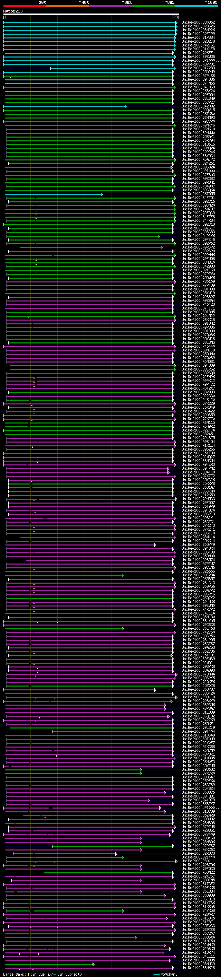
Task: Click label UniRef100_A8VPW1
Action: tap(198, 64)
